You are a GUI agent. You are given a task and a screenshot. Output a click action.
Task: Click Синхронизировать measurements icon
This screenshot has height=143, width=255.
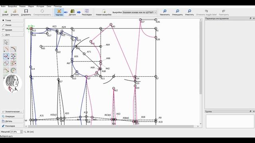coord(42,12)
